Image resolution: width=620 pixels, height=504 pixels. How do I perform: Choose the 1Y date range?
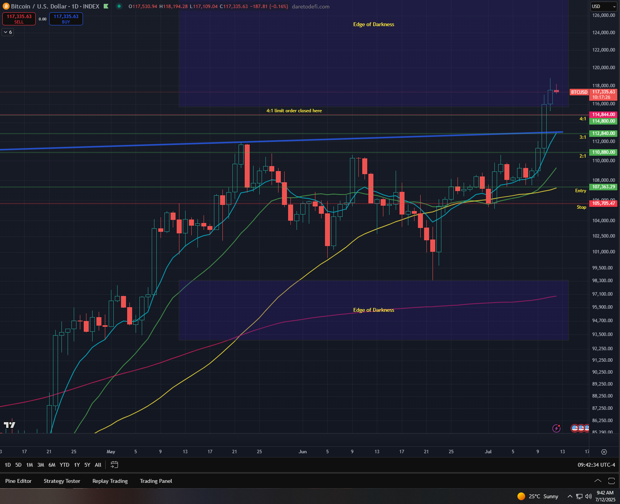click(77, 465)
